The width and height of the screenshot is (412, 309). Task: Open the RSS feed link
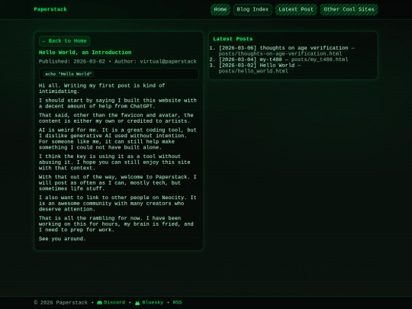click(x=177, y=302)
